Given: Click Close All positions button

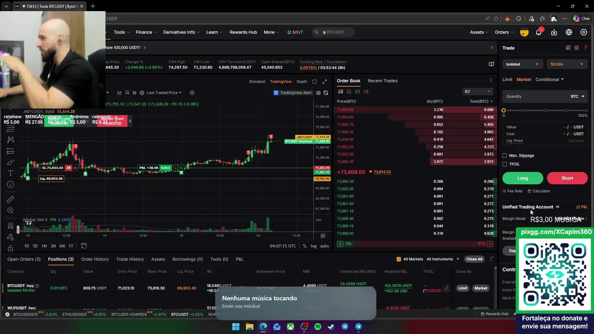Looking at the screenshot, I should point(474,259).
